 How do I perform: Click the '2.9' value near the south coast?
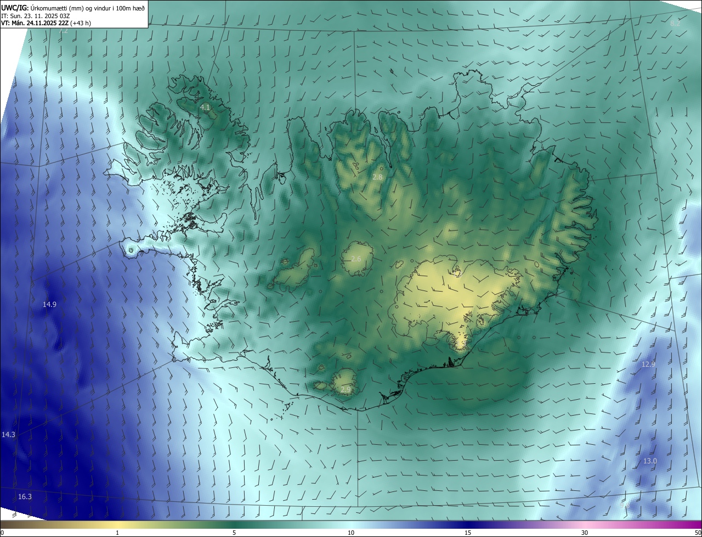click(346, 389)
